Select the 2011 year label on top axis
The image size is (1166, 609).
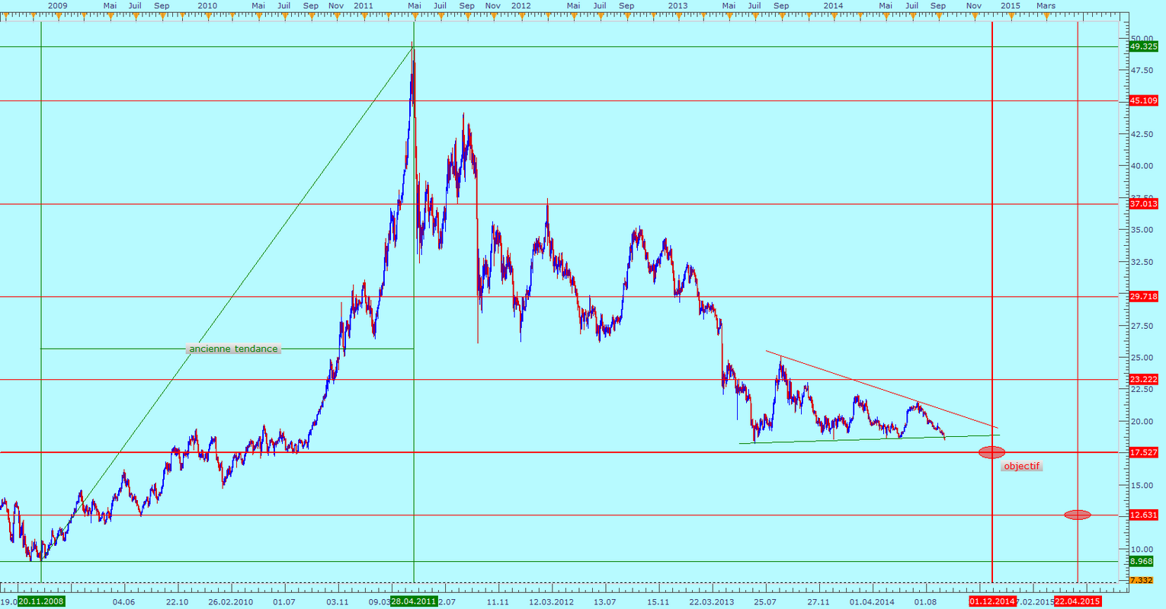(x=364, y=5)
